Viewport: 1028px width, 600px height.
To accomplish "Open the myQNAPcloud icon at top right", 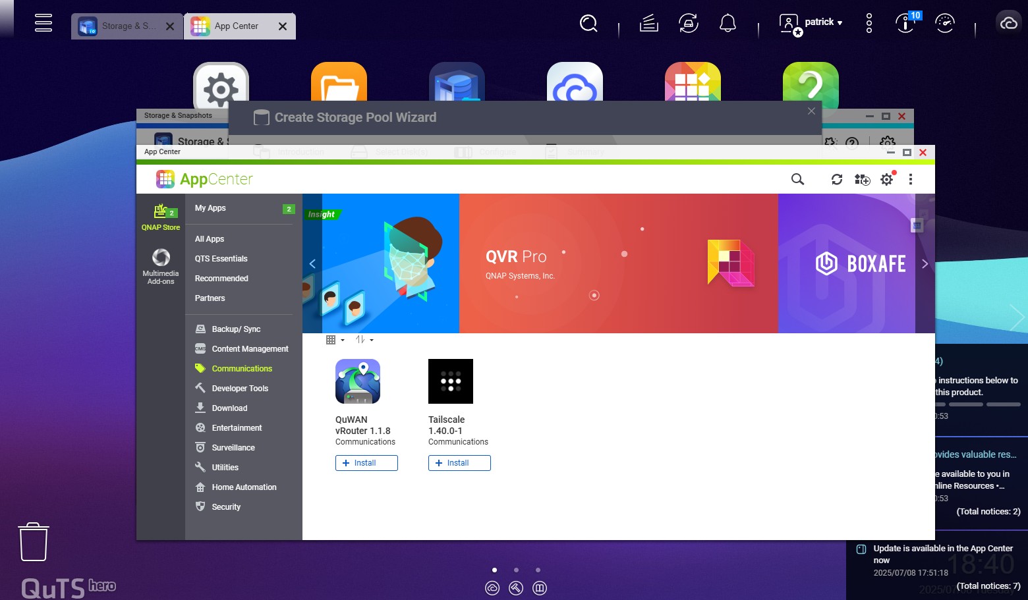I will pos(1008,24).
